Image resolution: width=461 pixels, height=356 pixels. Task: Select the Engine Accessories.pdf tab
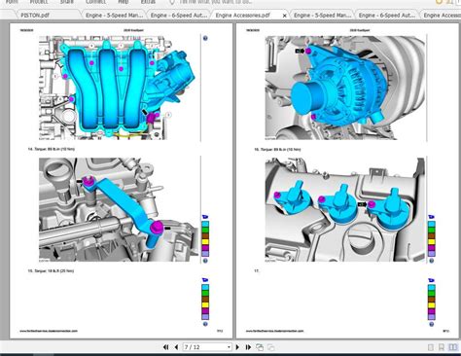242,15
